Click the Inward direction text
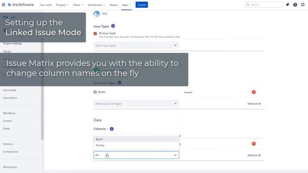 (188, 92)
